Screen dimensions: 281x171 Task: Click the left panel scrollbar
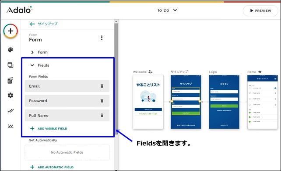point(116,77)
